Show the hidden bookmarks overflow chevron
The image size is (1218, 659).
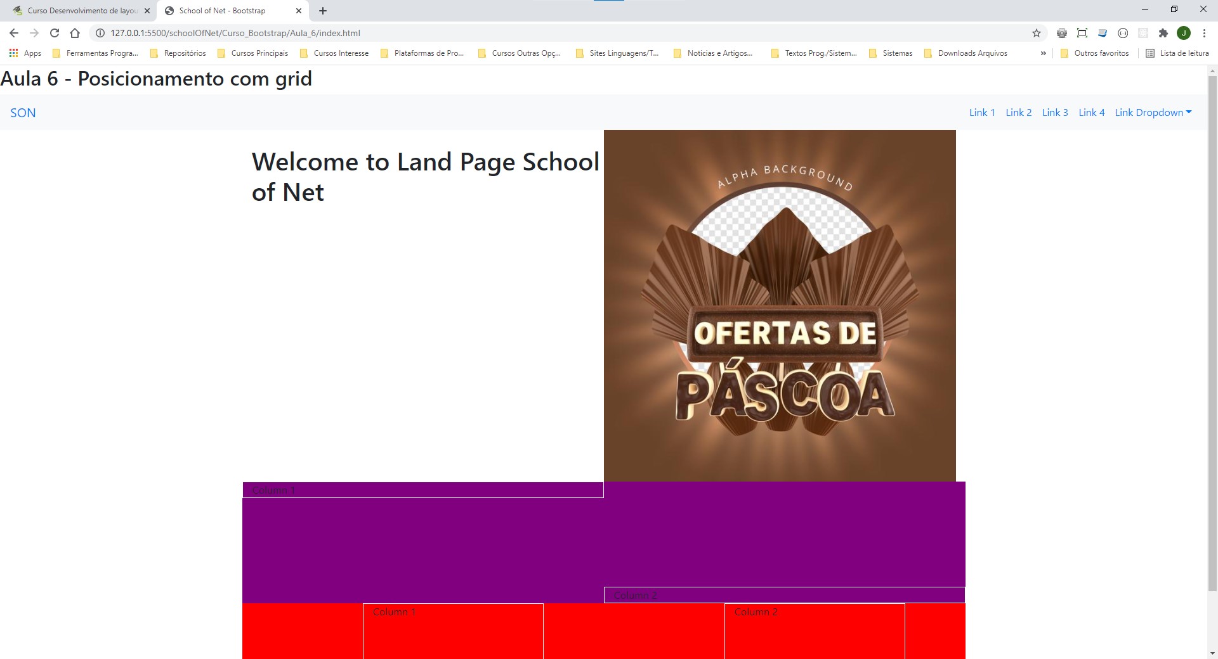pos(1043,53)
